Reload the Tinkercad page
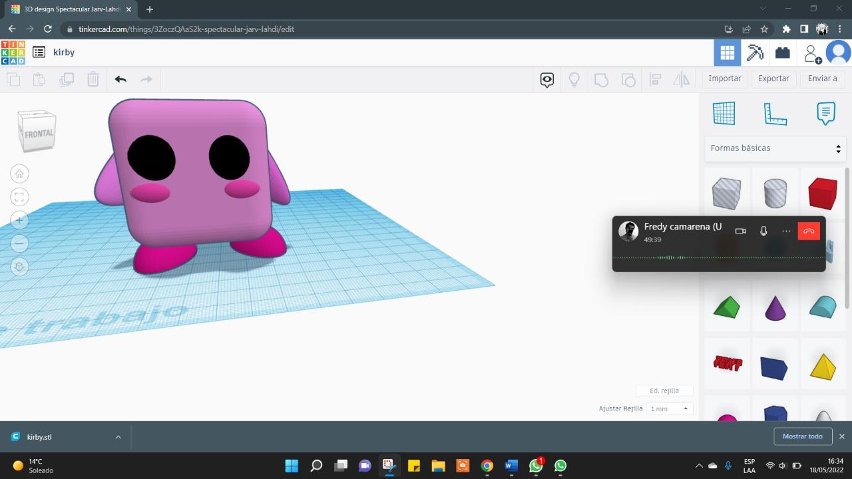The width and height of the screenshot is (852, 479). 47,29
